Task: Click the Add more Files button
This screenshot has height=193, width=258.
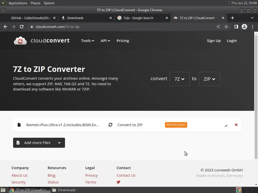Action: coord(39,143)
